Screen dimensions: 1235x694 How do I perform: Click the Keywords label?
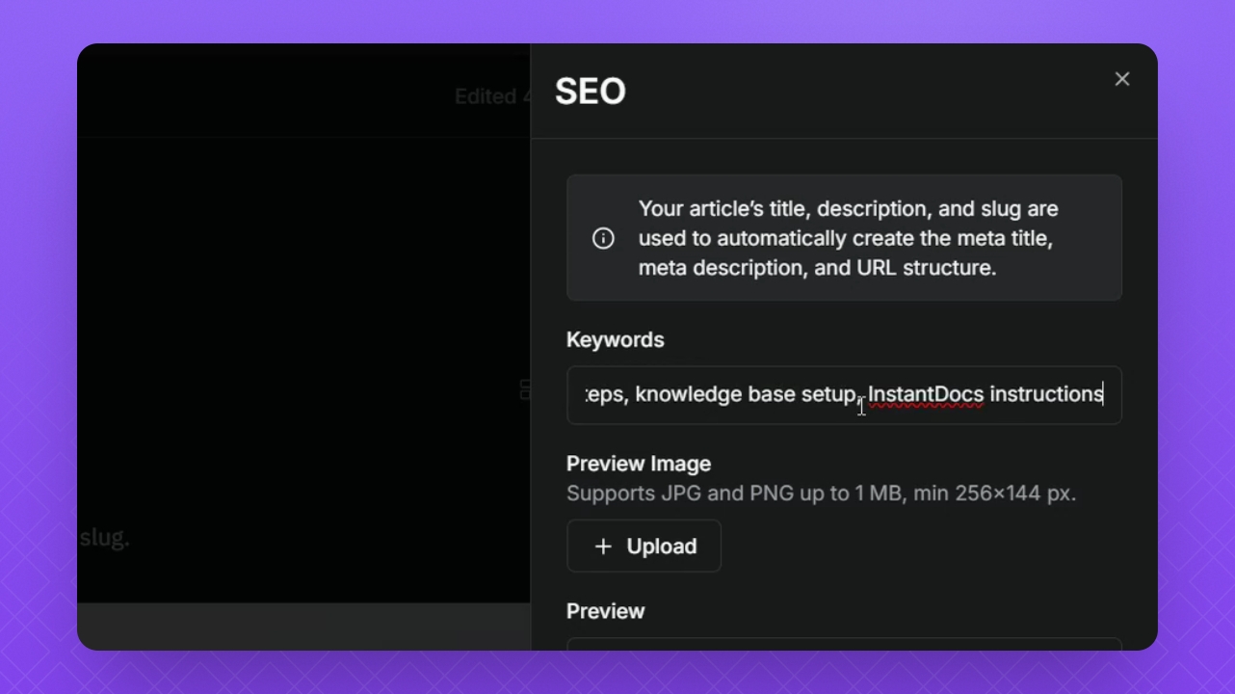[x=616, y=339]
